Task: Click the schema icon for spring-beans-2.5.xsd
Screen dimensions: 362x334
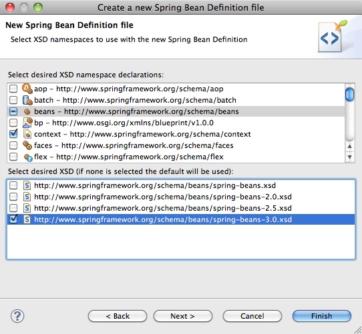Action: pyautogui.click(x=27, y=208)
